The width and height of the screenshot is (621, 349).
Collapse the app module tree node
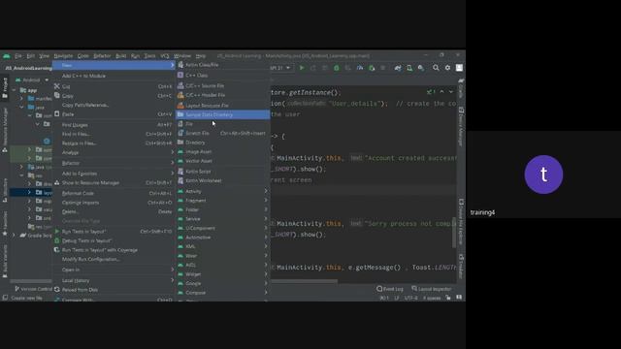[15, 90]
